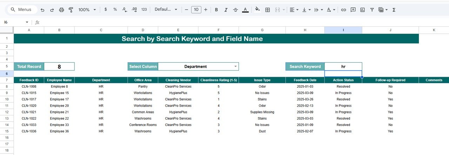The width and height of the screenshot is (449, 155).
Task: Open the 100% zoom dropdown
Action: [87, 10]
